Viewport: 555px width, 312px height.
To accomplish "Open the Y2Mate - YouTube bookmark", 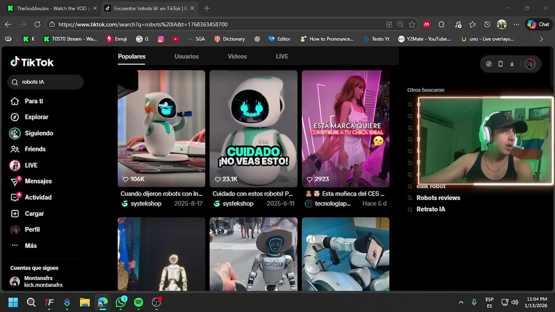I will tap(424, 39).
